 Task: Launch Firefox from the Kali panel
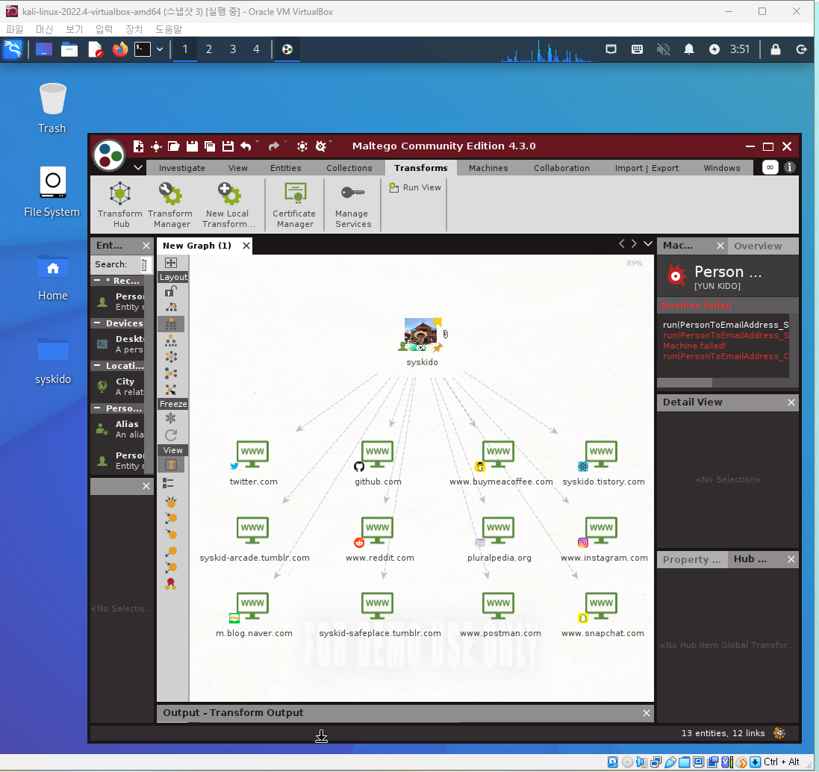[120, 49]
